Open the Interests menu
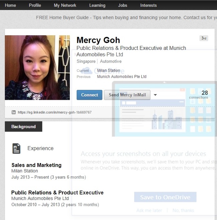The height and width of the screenshot is (220, 217). point(149,5)
